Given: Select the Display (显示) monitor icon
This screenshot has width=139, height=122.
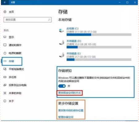Looking at the screenshot, I should [5, 37].
